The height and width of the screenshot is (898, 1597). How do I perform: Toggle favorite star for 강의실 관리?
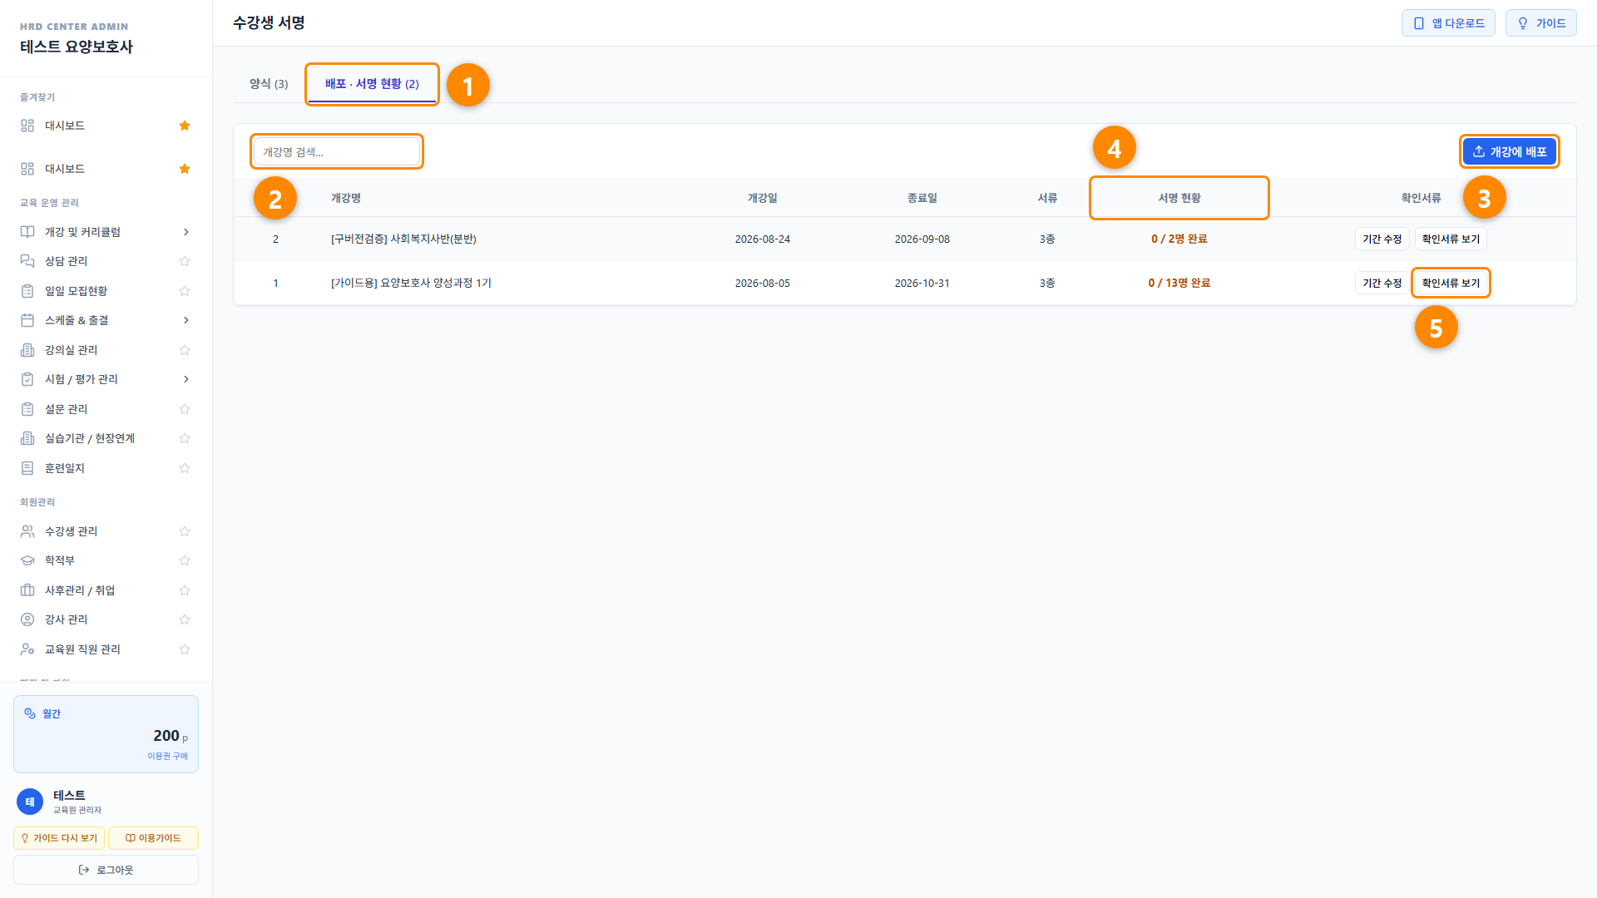pyautogui.click(x=185, y=350)
